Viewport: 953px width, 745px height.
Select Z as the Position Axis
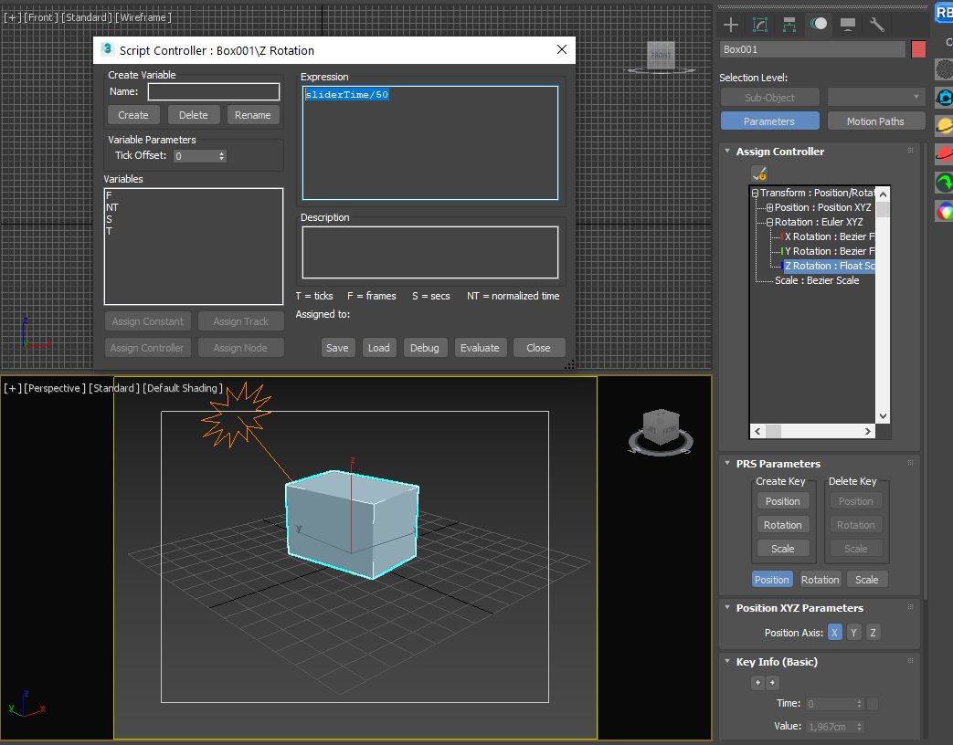point(873,633)
